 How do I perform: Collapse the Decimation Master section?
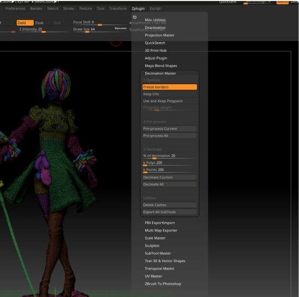click(160, 73)
